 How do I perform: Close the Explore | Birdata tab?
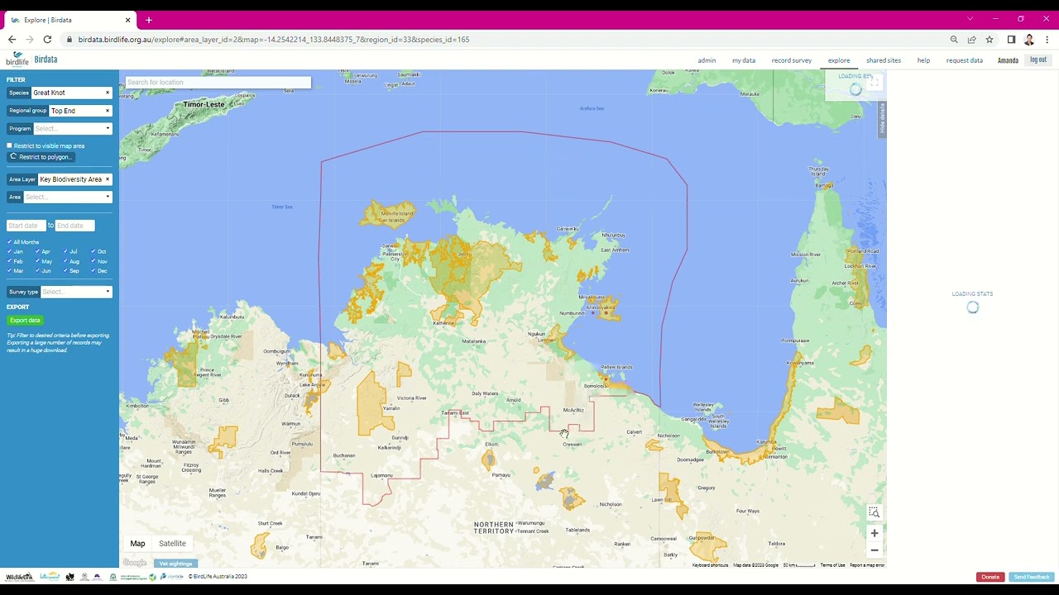(x=128, y=20)
